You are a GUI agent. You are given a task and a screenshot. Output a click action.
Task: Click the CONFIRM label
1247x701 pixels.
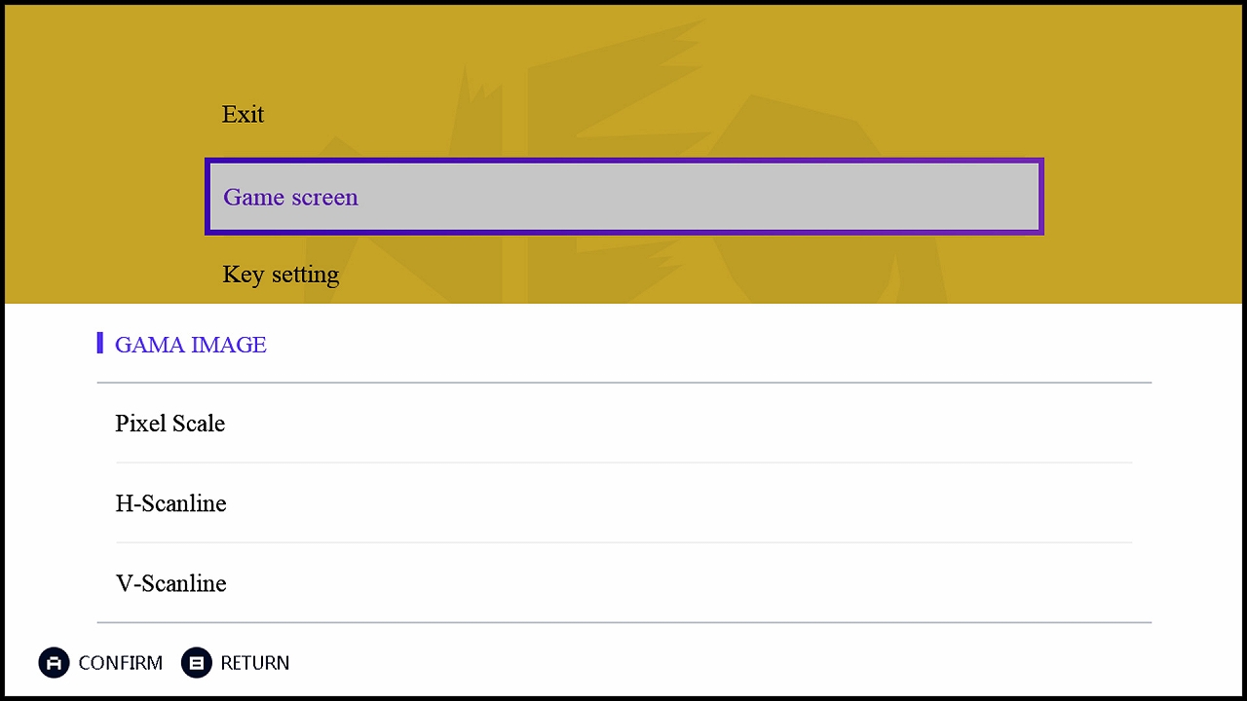point(120,663)
